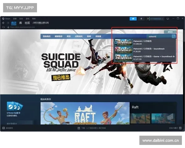Select the Palworld ¥108.00 search result
Viewport: 185px width, 148px height.
(145, 43)
